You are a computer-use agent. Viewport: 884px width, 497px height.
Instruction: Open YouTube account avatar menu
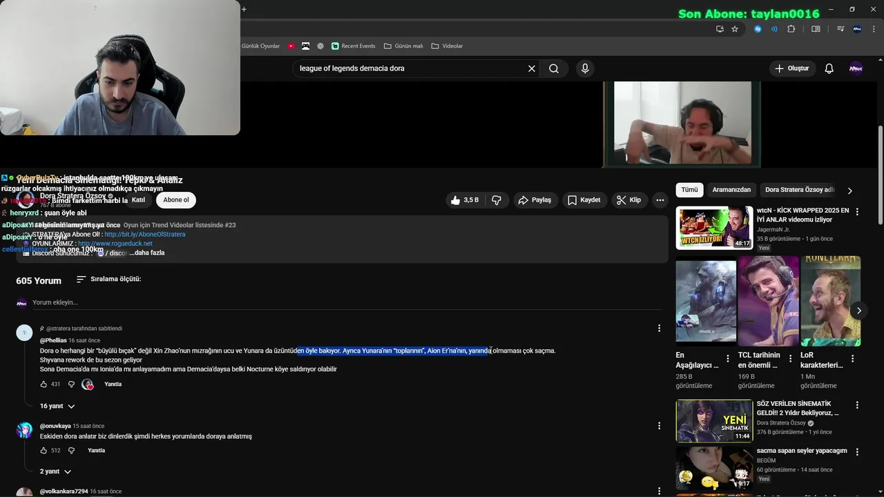coord(856,68)
